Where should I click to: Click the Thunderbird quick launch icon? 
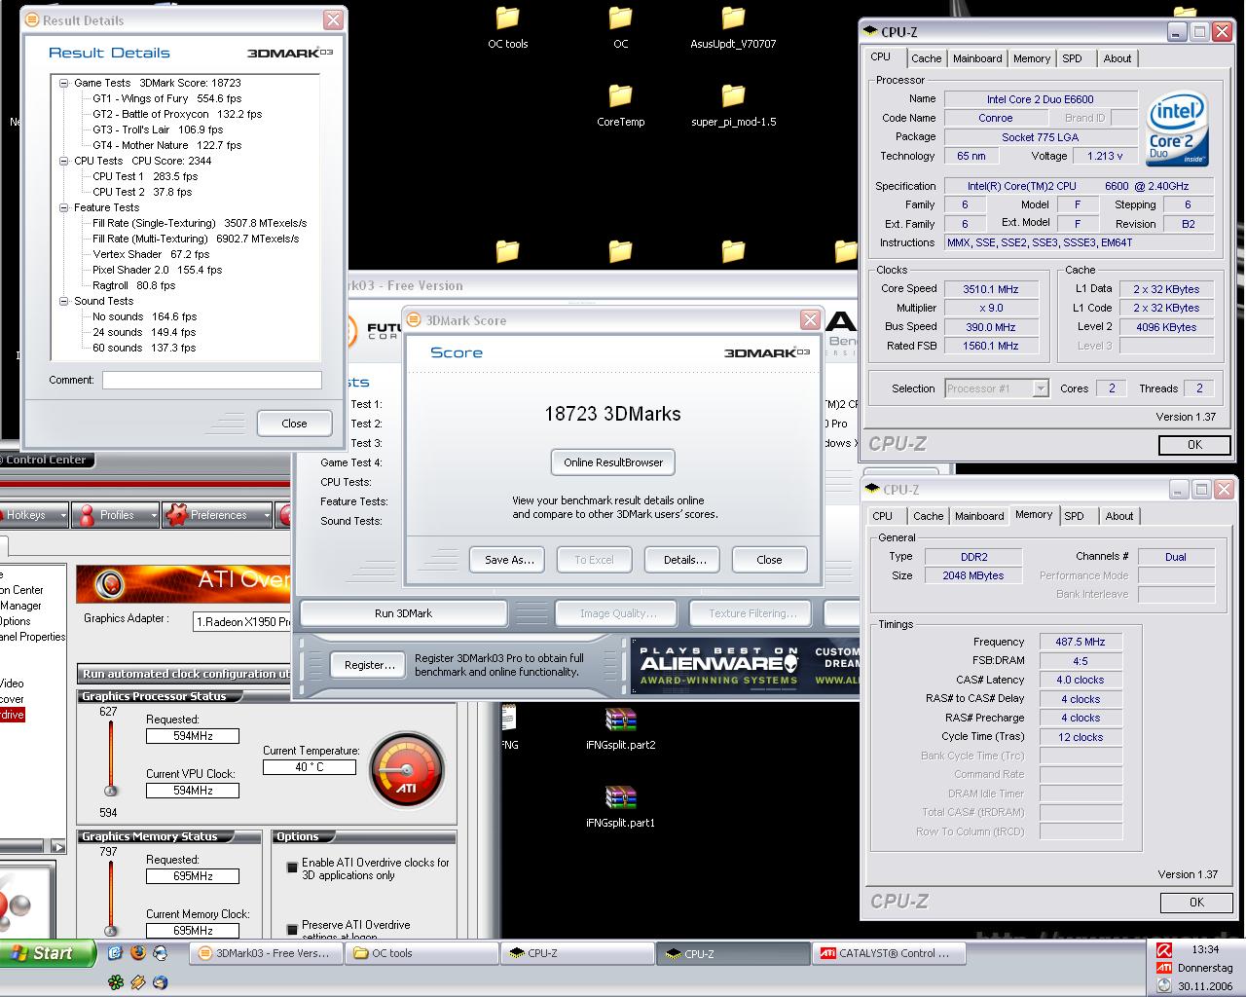[160, 982]
